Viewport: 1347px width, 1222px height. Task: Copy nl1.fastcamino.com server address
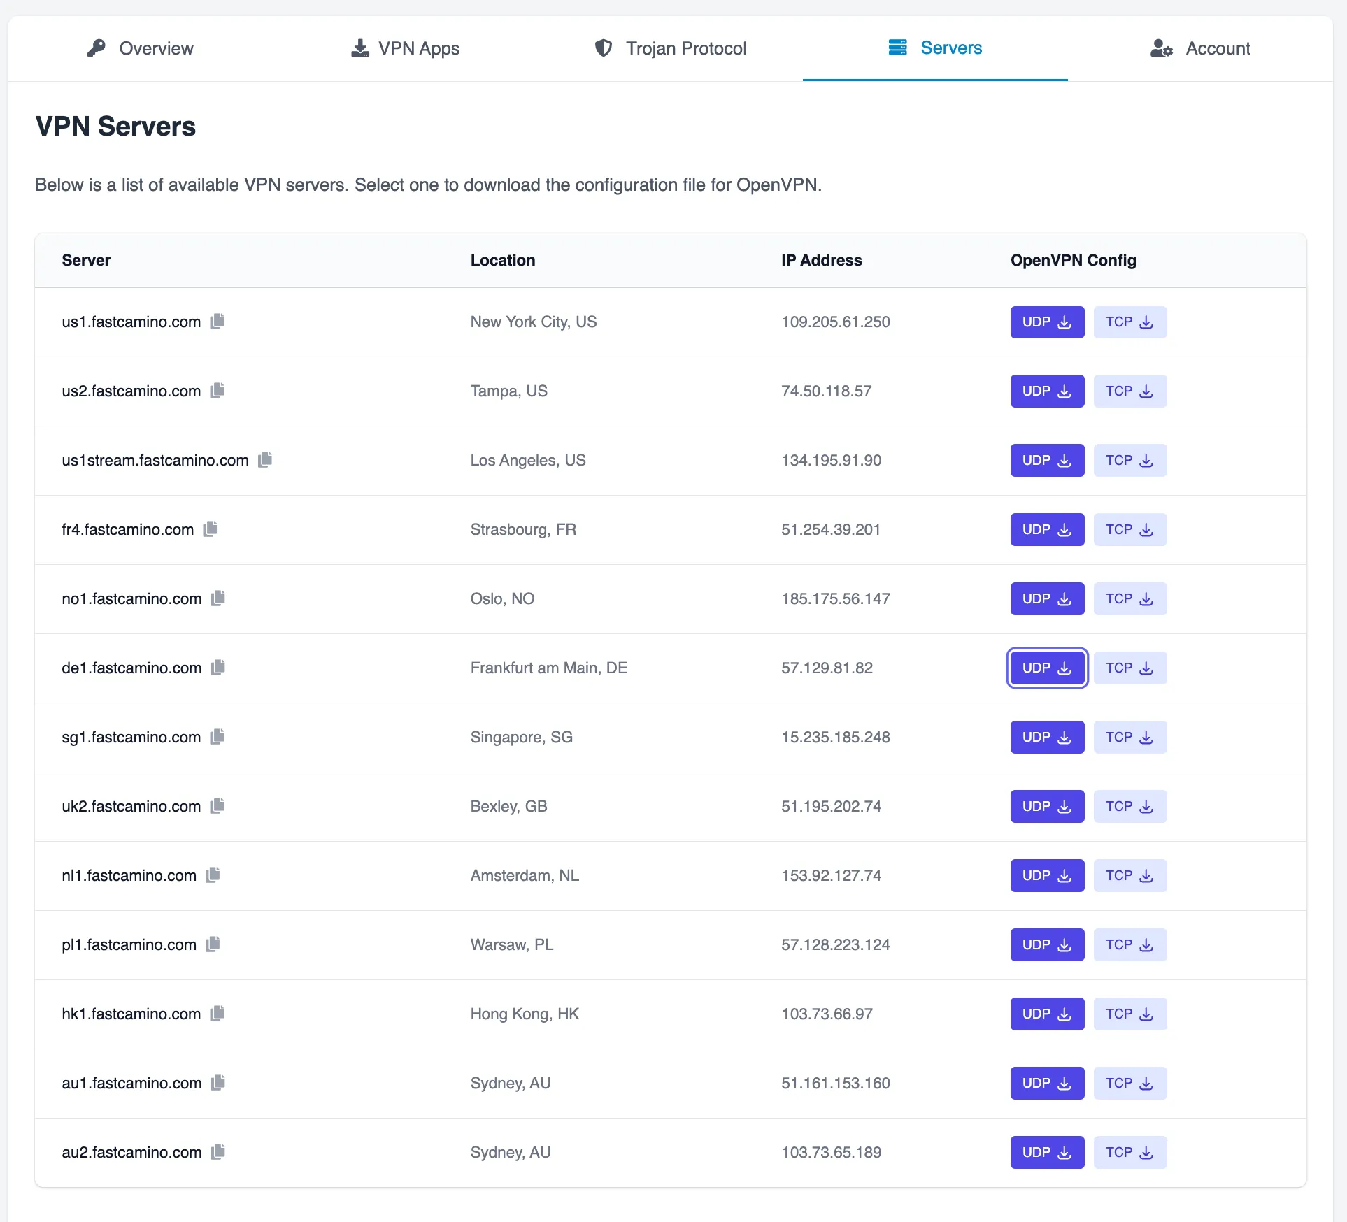[213, 875]
